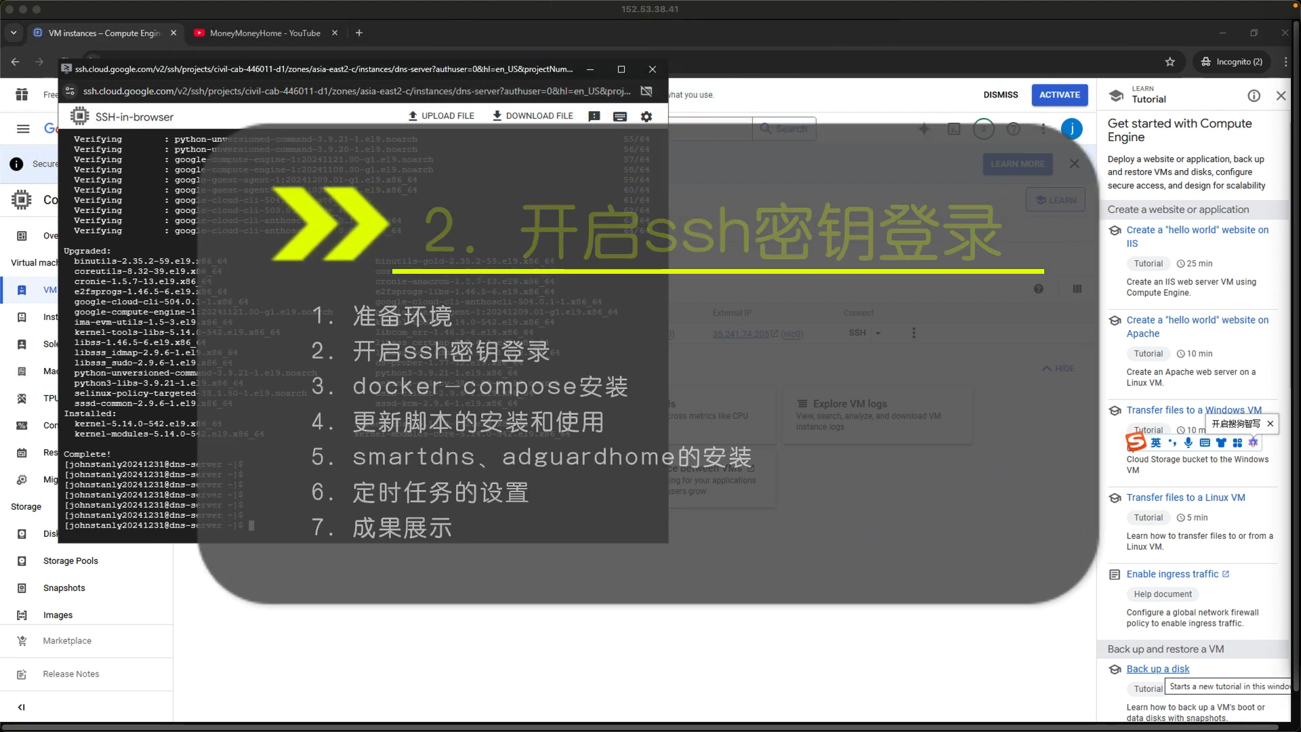The image size is (1301, 732).
Task: Collapse the left navigation sidebar
Action: point(22,707)
